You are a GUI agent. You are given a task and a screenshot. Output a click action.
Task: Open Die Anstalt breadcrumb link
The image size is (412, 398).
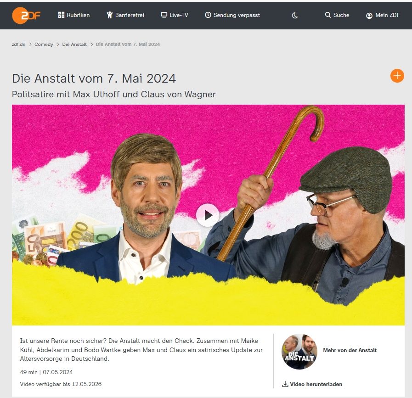click(74, 45)
